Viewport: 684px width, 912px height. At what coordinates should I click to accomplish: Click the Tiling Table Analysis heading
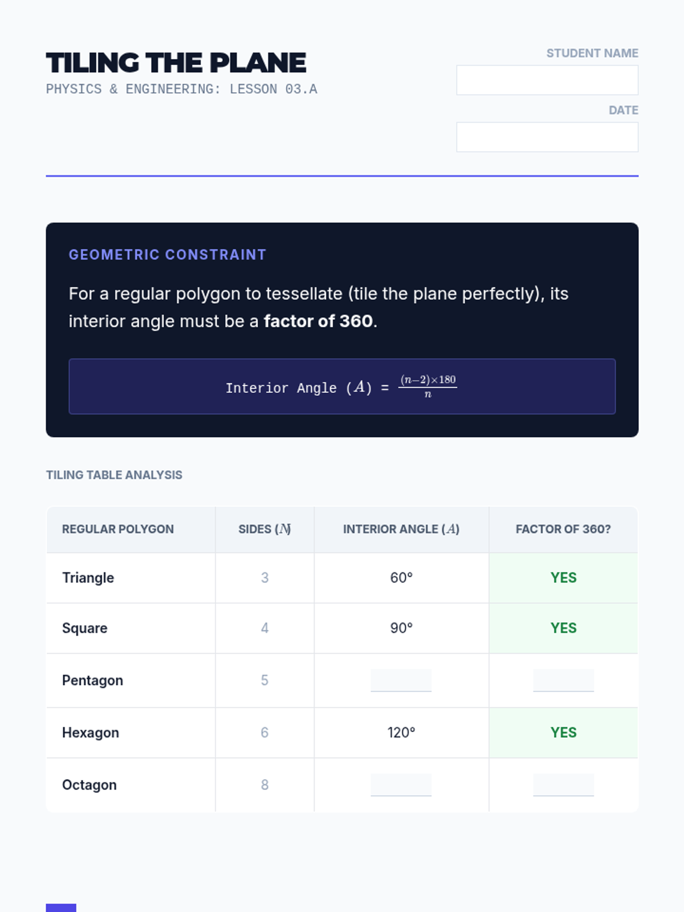click(x=114, y=475)
